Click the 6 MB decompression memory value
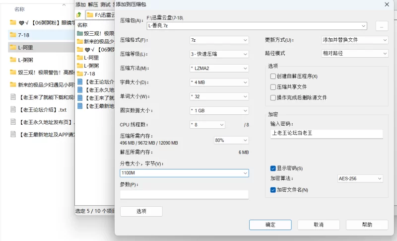 pyautogui.click(x=244, y=153)
